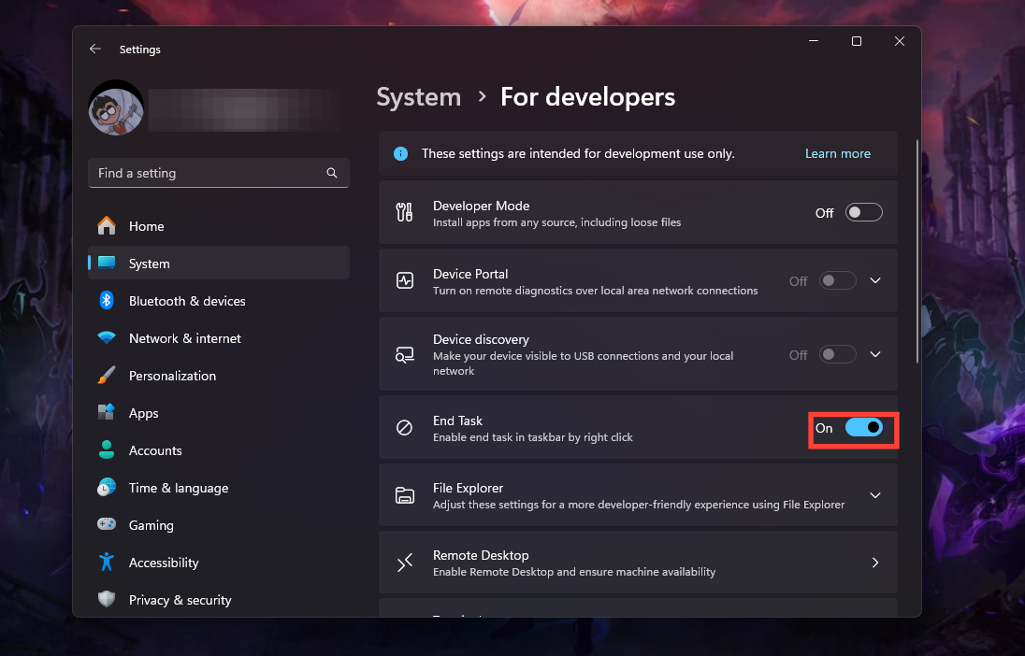Open Gaming settings
The height and width of the screenshot is (656, 1025).
150,525
